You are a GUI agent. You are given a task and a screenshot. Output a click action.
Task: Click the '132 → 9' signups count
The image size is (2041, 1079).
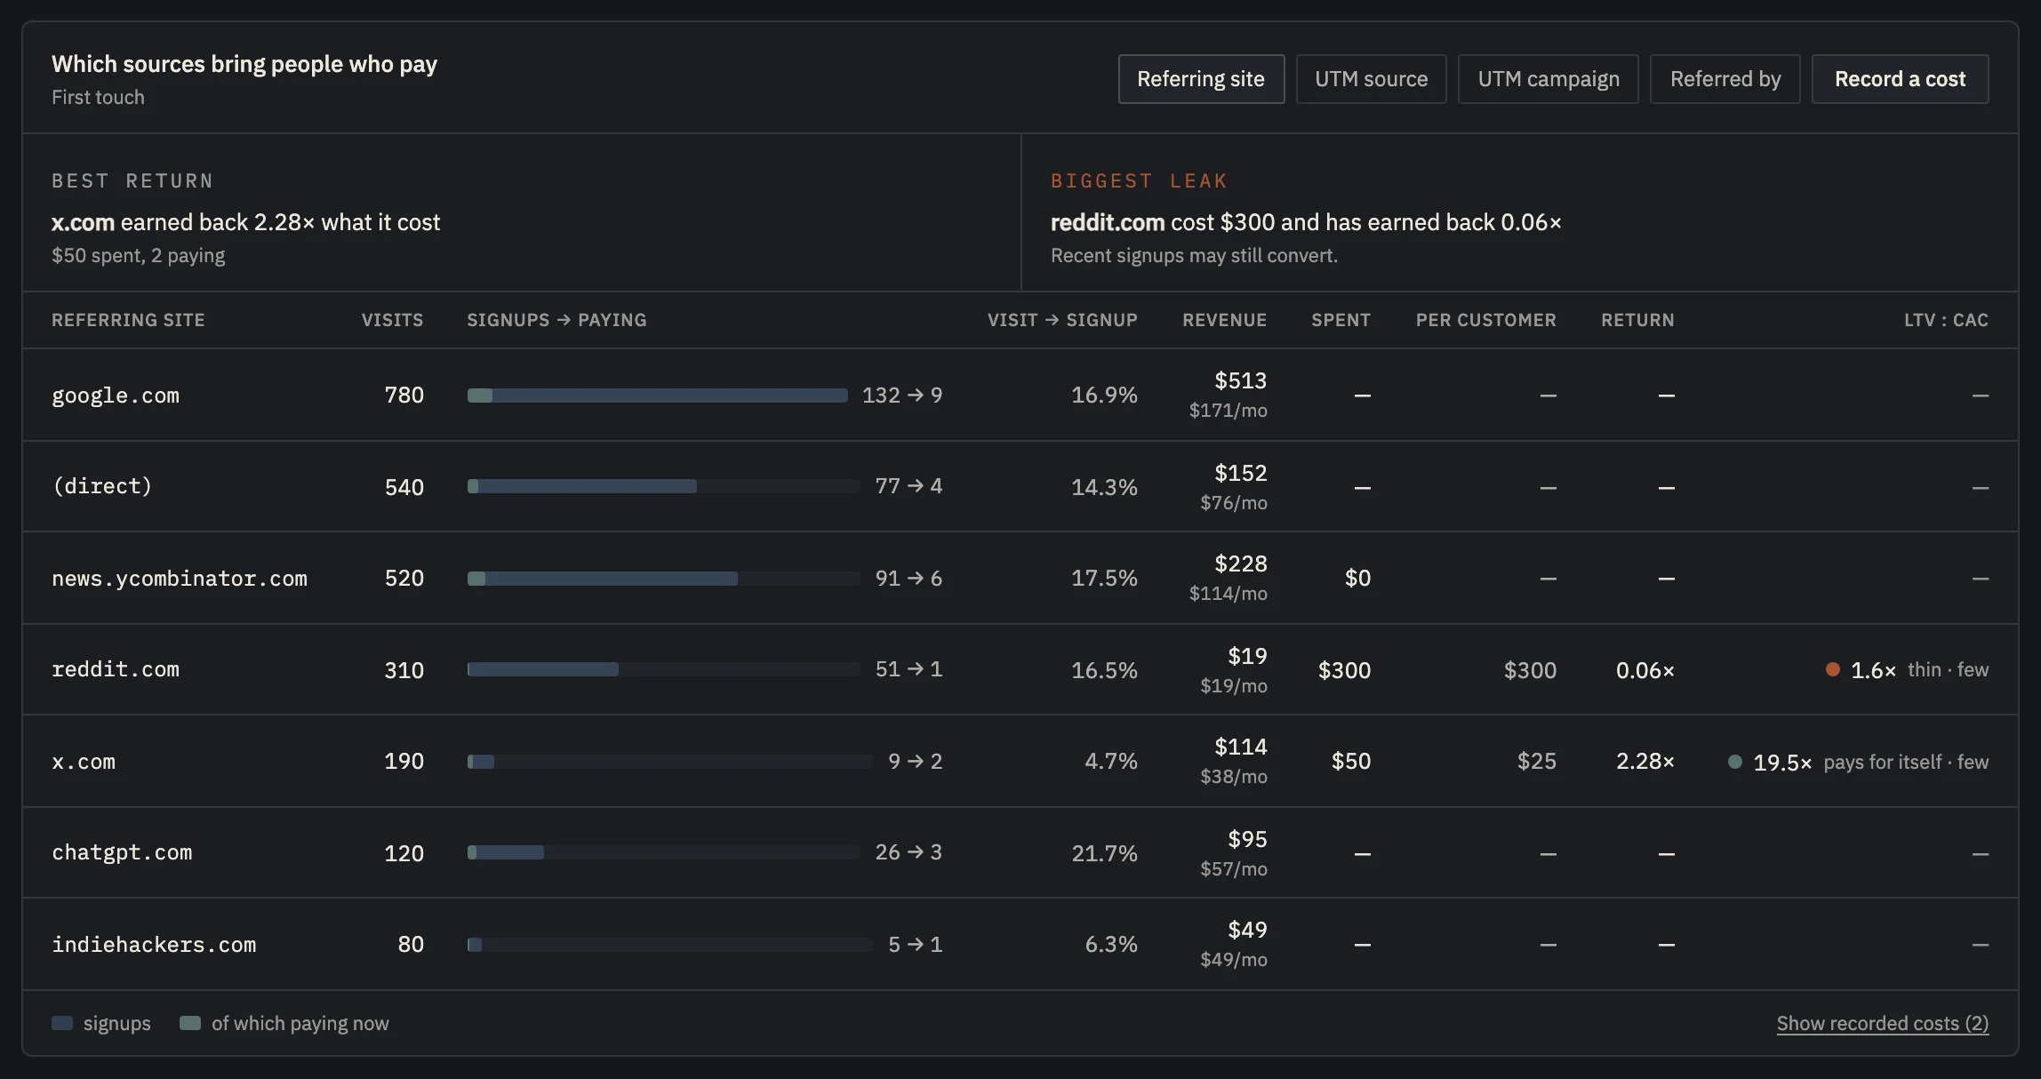[902, 395]
